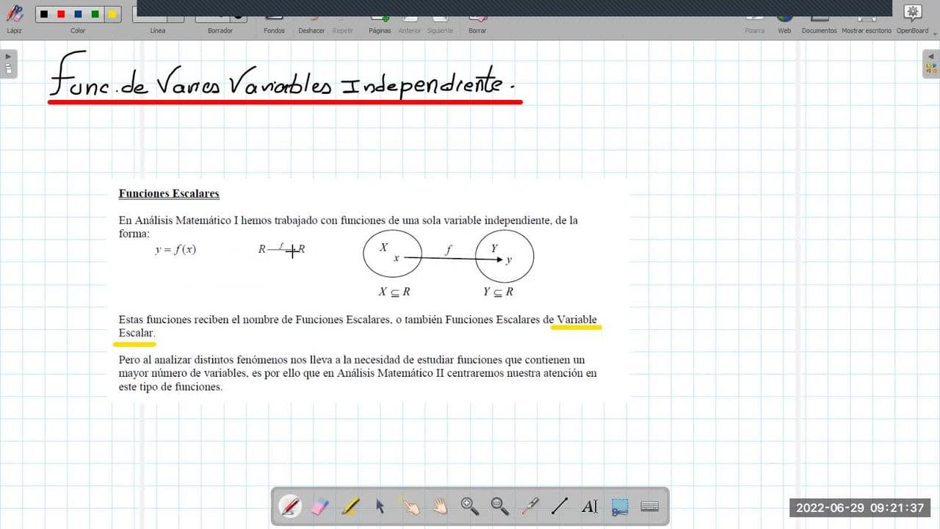This screenshot has height=529, width=940.
Task: Select the laser pointer tool
Action: pyautogui.click(x=529, y=506)
